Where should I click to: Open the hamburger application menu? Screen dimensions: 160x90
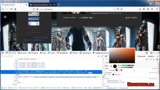click(157, 9)
